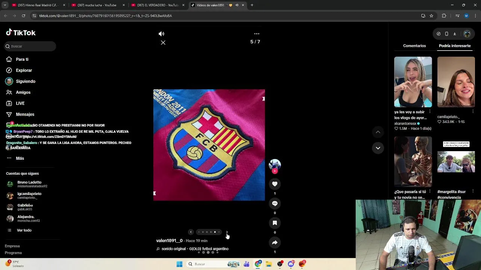Go to next photo in carousel
Viewport: 481px width, 270px height.
click(227, 232)
